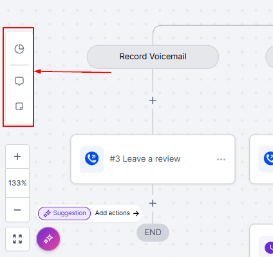Click the arrow beside Add actions

(x=136, y=213)
